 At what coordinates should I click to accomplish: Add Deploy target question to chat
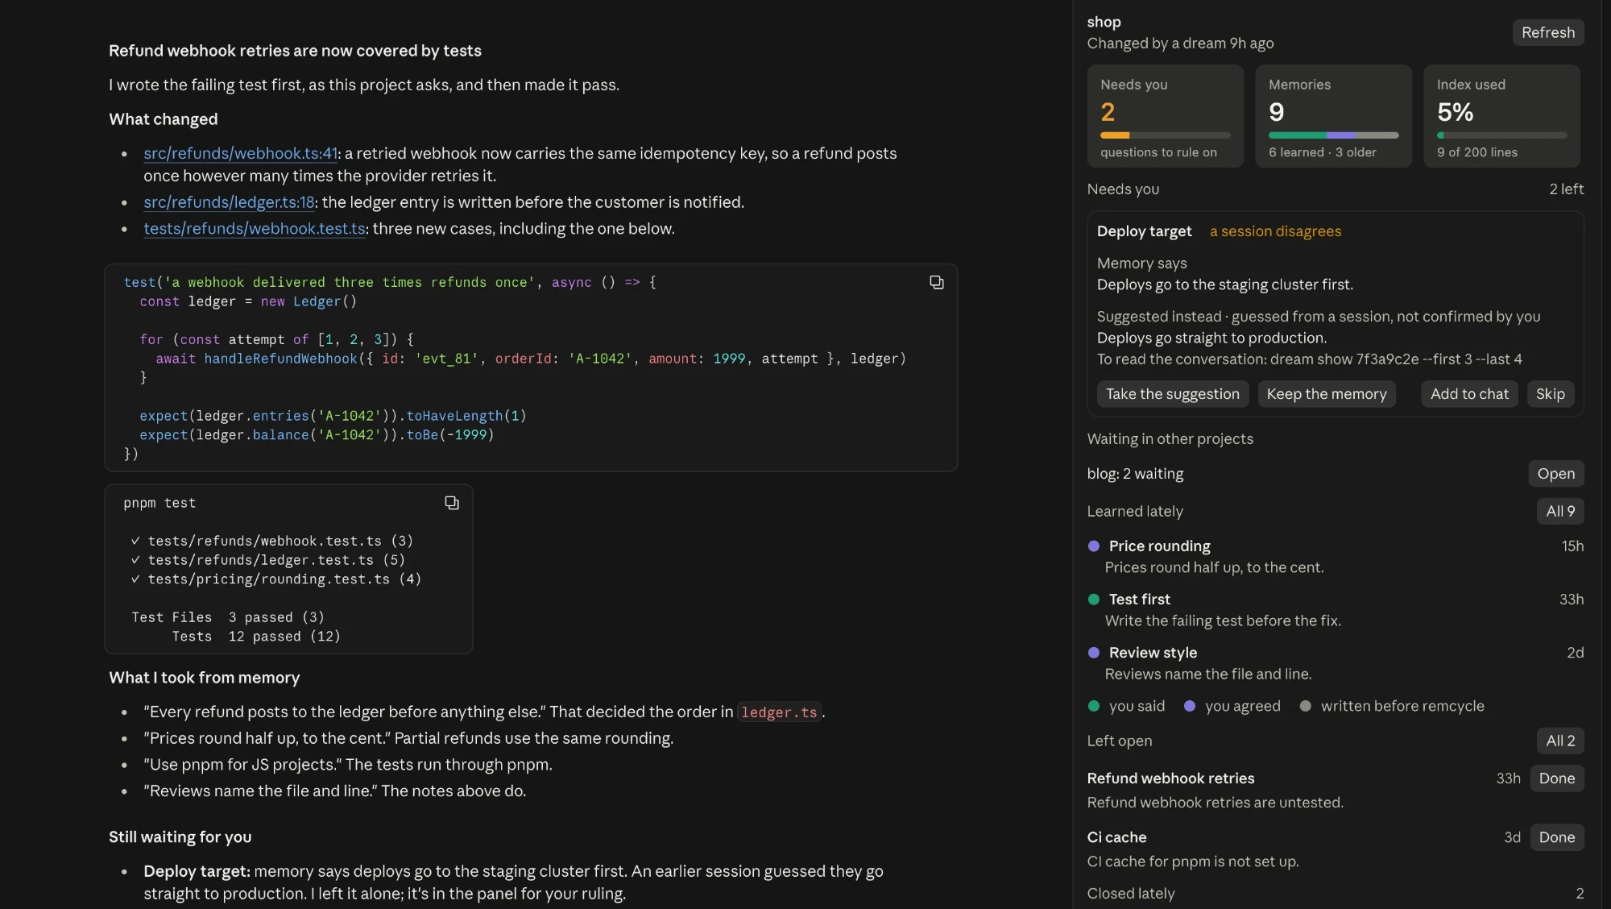1469,394
